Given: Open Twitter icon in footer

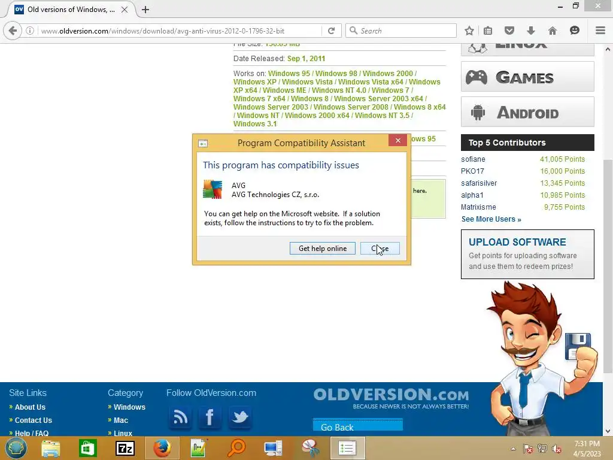Looking at the screenshot, I should pyautogui.click(x=239, y=417).
